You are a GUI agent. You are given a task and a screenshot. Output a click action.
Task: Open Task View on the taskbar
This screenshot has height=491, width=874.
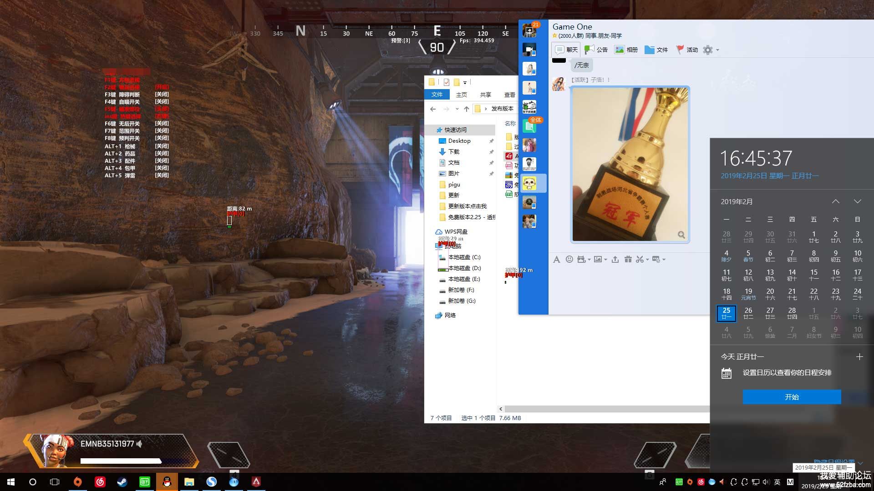click(55, 482)
